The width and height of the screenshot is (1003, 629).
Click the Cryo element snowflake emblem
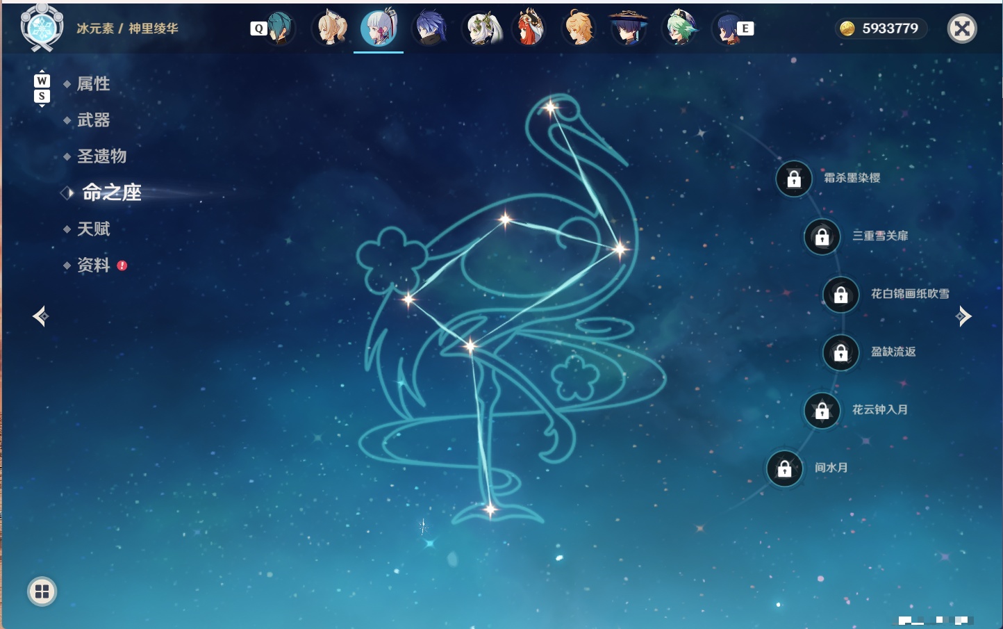pos(42,28)
